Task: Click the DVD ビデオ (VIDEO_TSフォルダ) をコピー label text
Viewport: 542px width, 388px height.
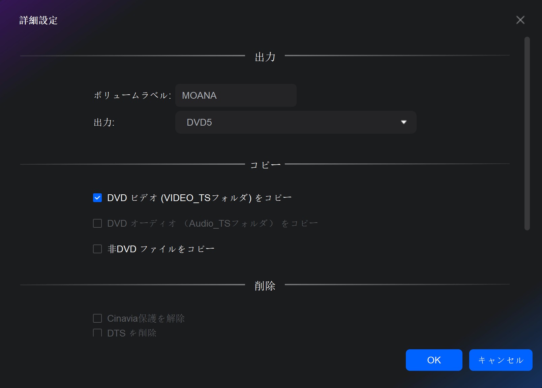Action: 200,198
